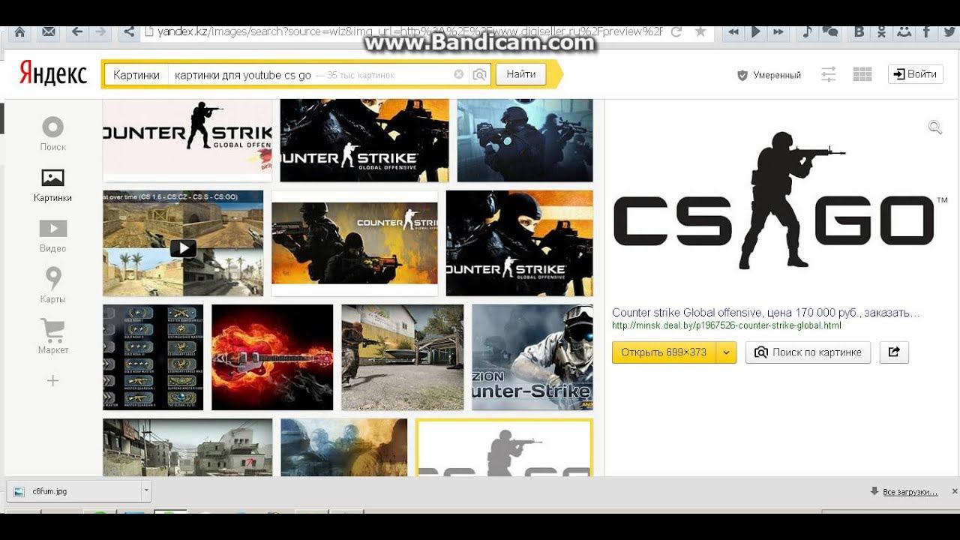The image size is (960, 540).
Task: Click the Картинки tab in the search box
Action: [136, 75]
